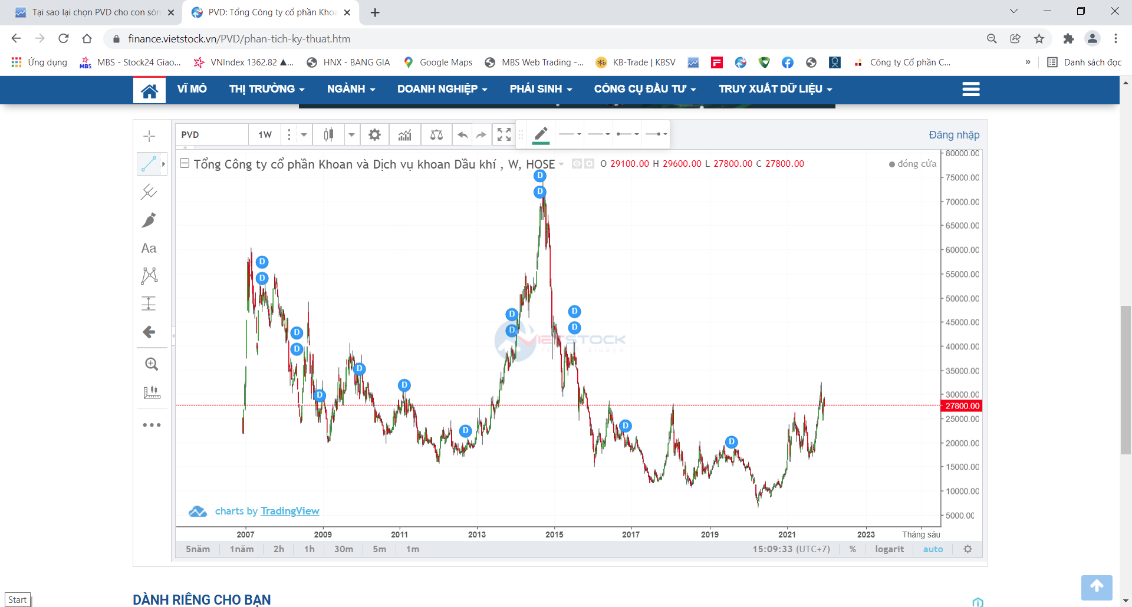Open the DOANH NGHIỆP menu

pos(442,89)
